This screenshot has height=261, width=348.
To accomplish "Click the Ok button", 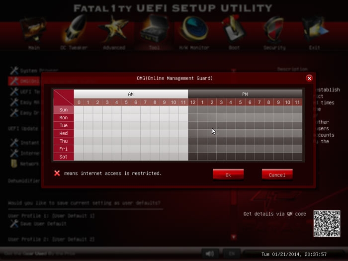I will click(x=228, y=175).
